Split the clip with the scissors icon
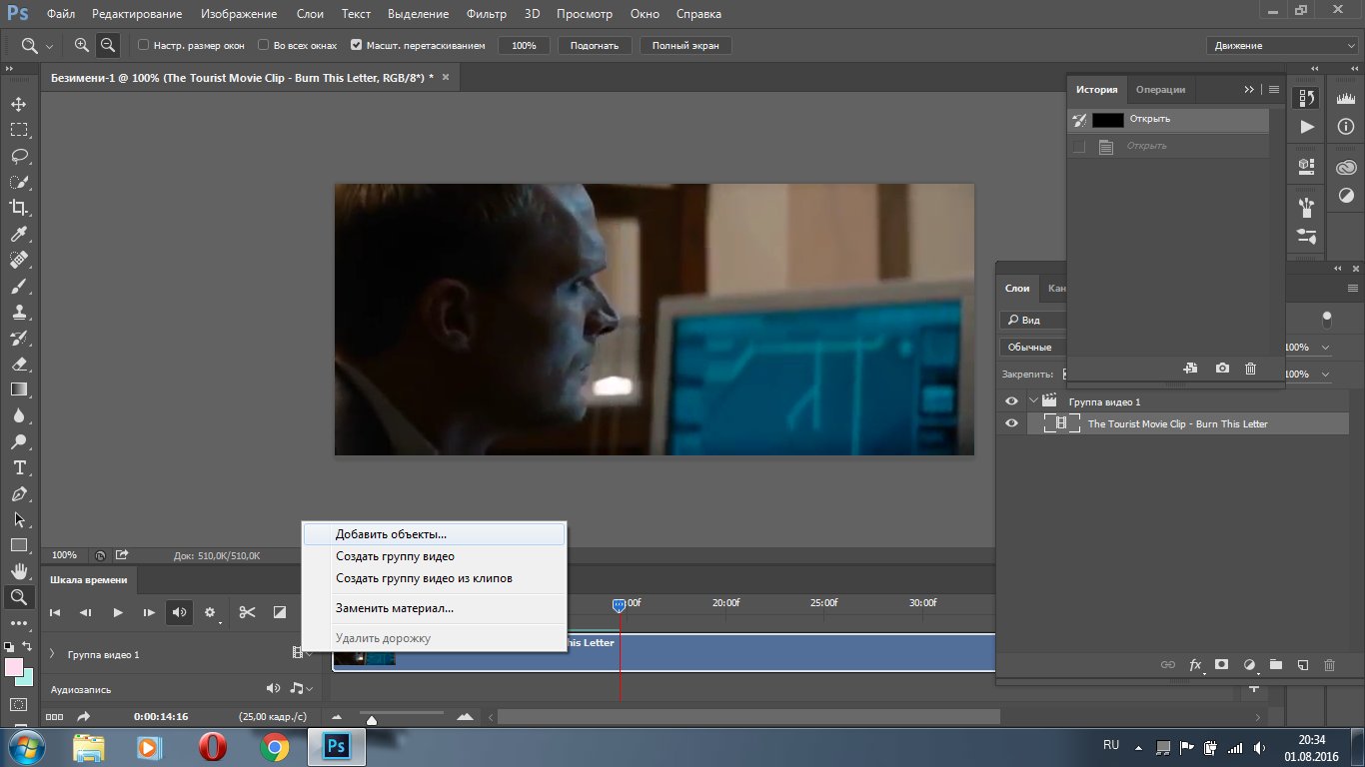 (x=247, y=612)
